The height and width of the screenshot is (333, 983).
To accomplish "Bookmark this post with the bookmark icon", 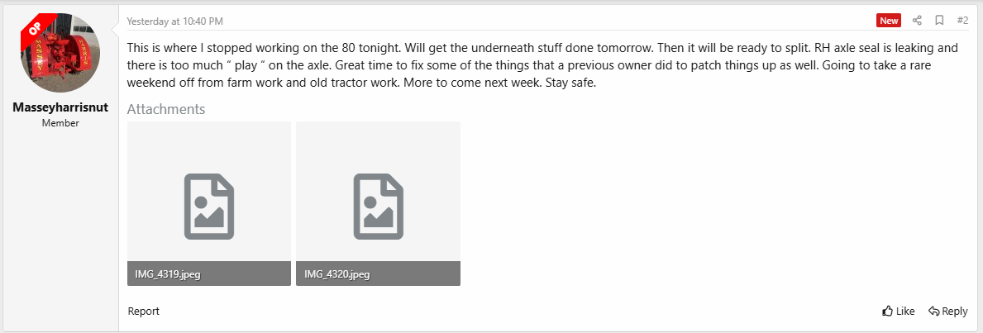I will [x=939, y=21].
